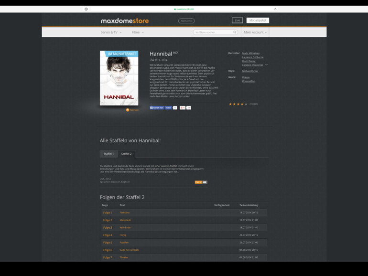Click the orange Merken bookmark icon

[x=128, y=110]
